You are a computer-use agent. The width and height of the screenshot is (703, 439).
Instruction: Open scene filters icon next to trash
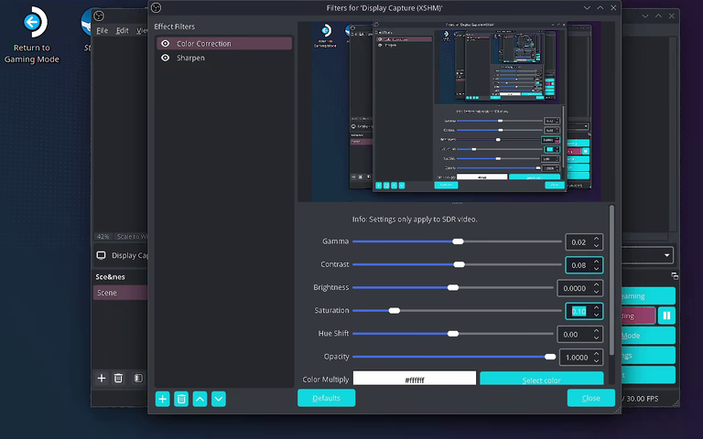point(138,378)
